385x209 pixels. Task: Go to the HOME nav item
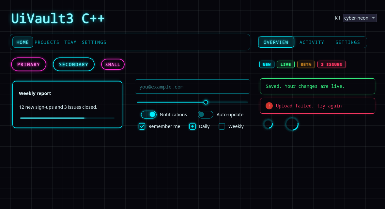coord(23,42)
